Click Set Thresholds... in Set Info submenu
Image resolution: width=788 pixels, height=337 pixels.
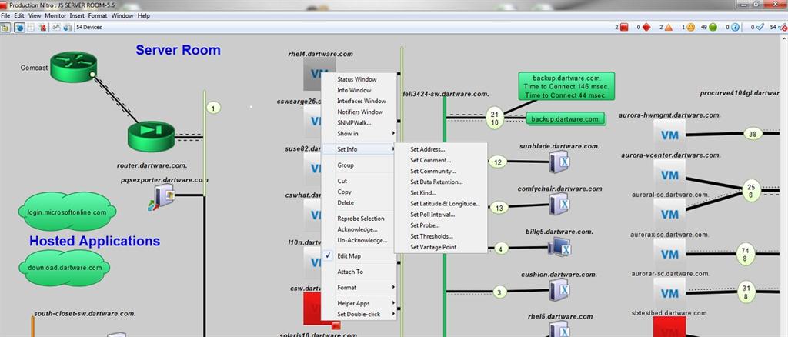tap(431, 236)
